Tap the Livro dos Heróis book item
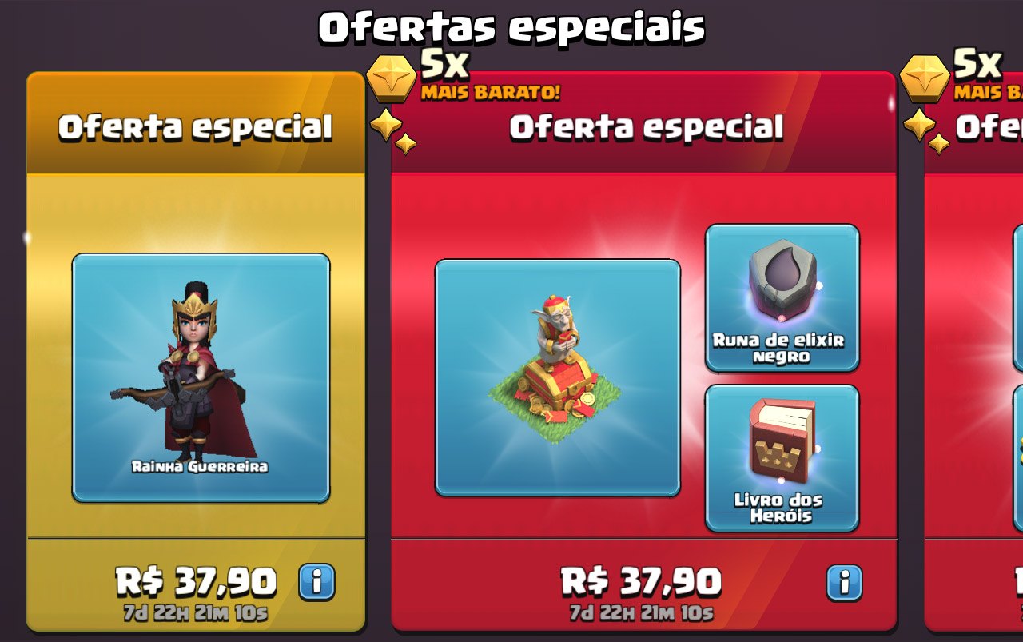This screenshot has height=642, width=1023. coord(782,458)
